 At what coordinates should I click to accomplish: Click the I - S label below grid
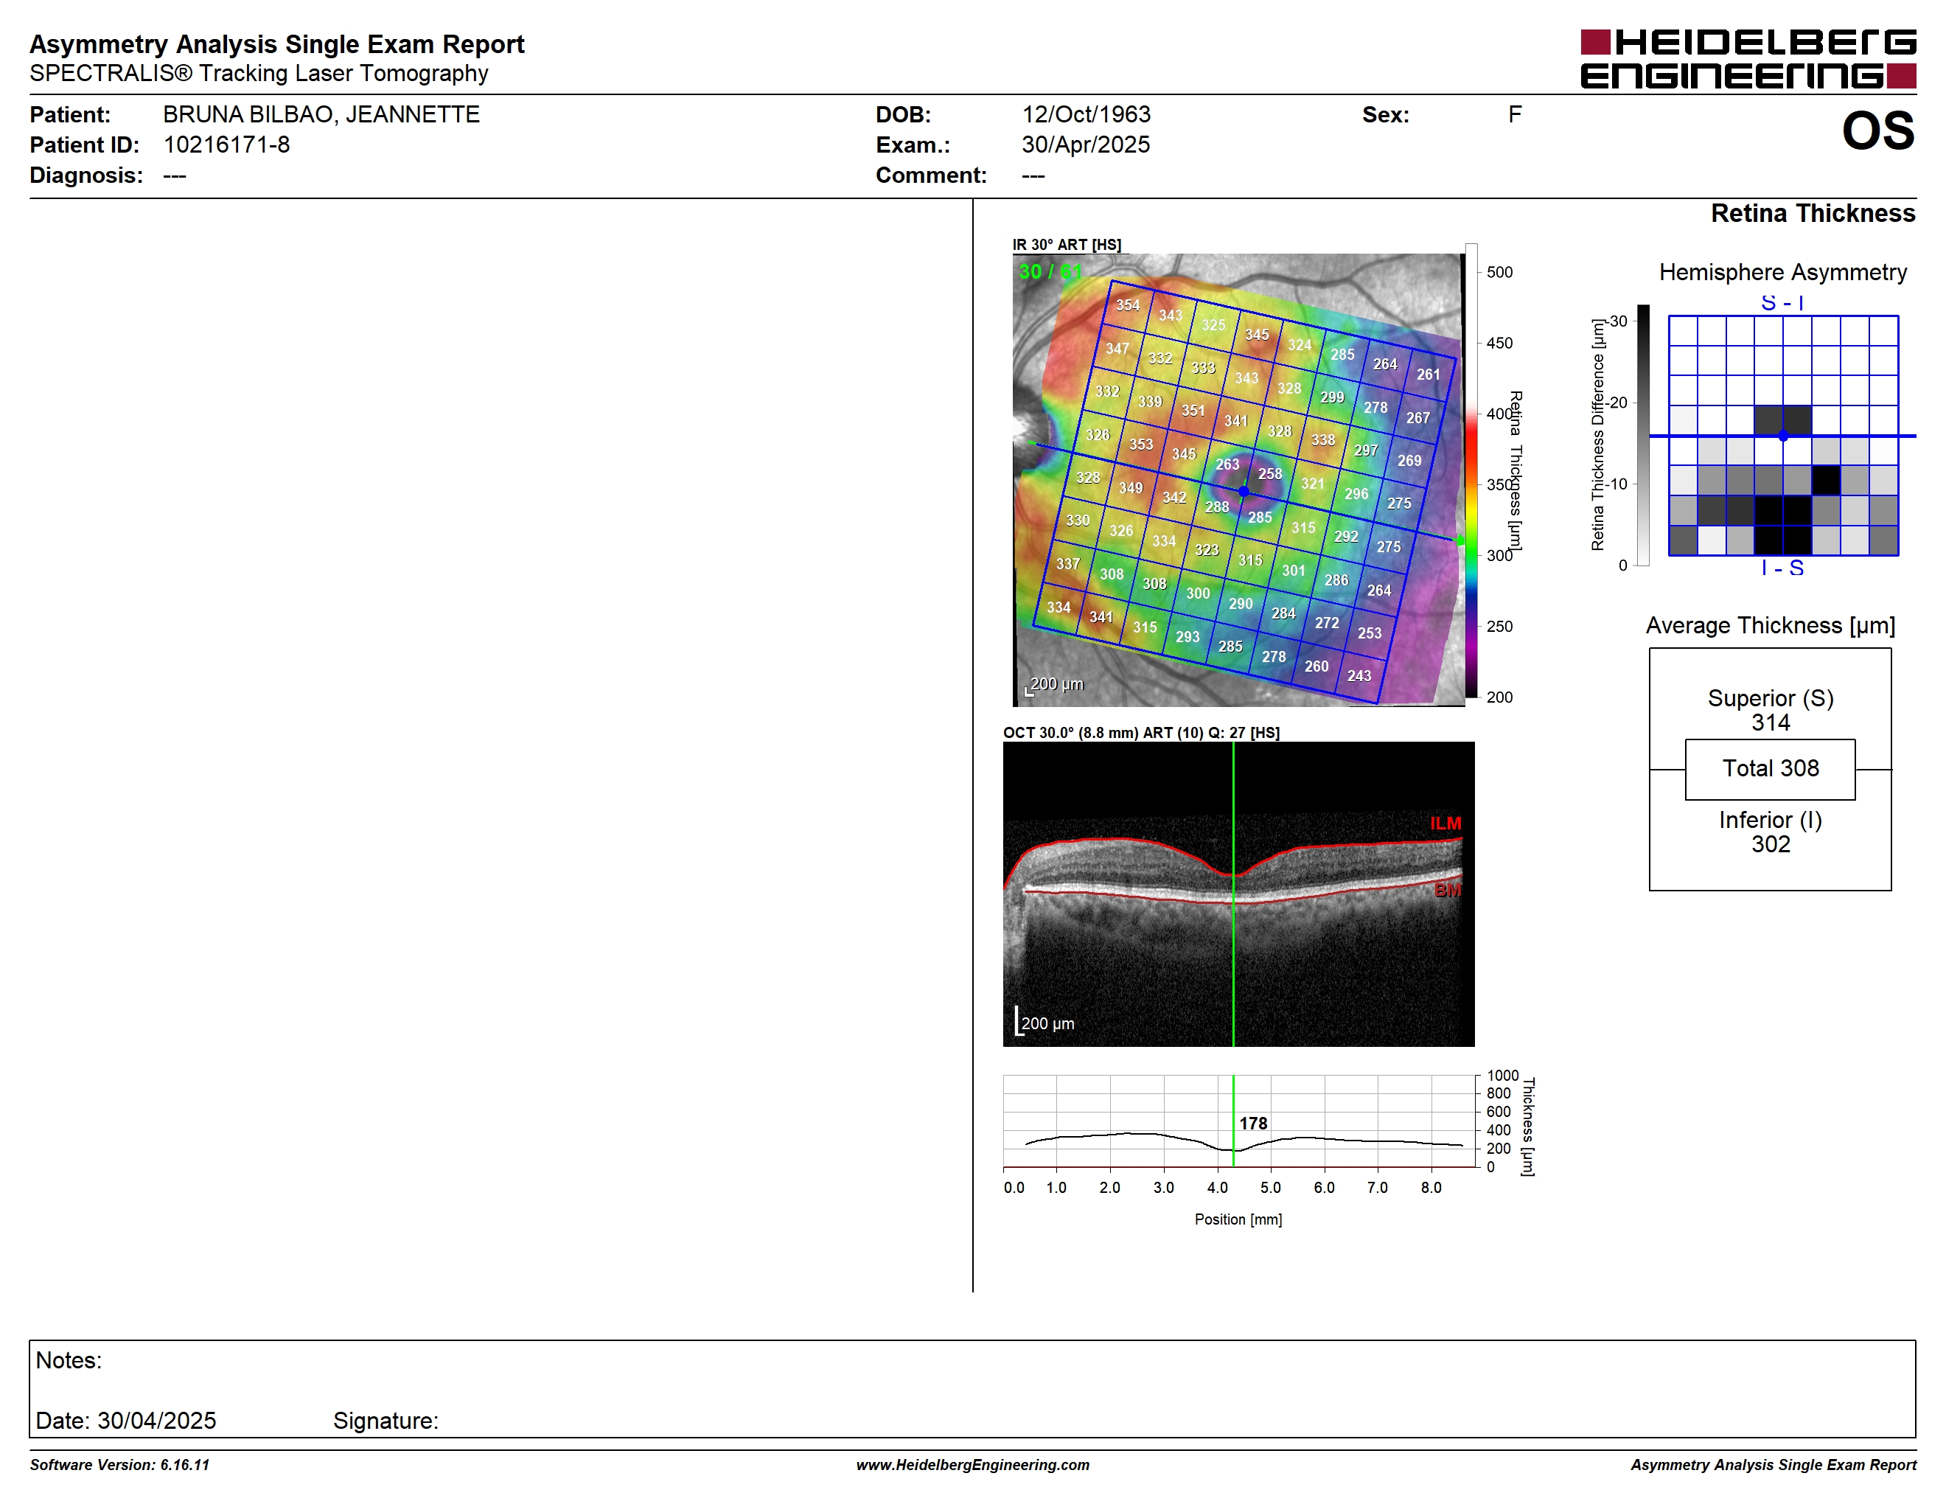click(x=1782, y=568)
